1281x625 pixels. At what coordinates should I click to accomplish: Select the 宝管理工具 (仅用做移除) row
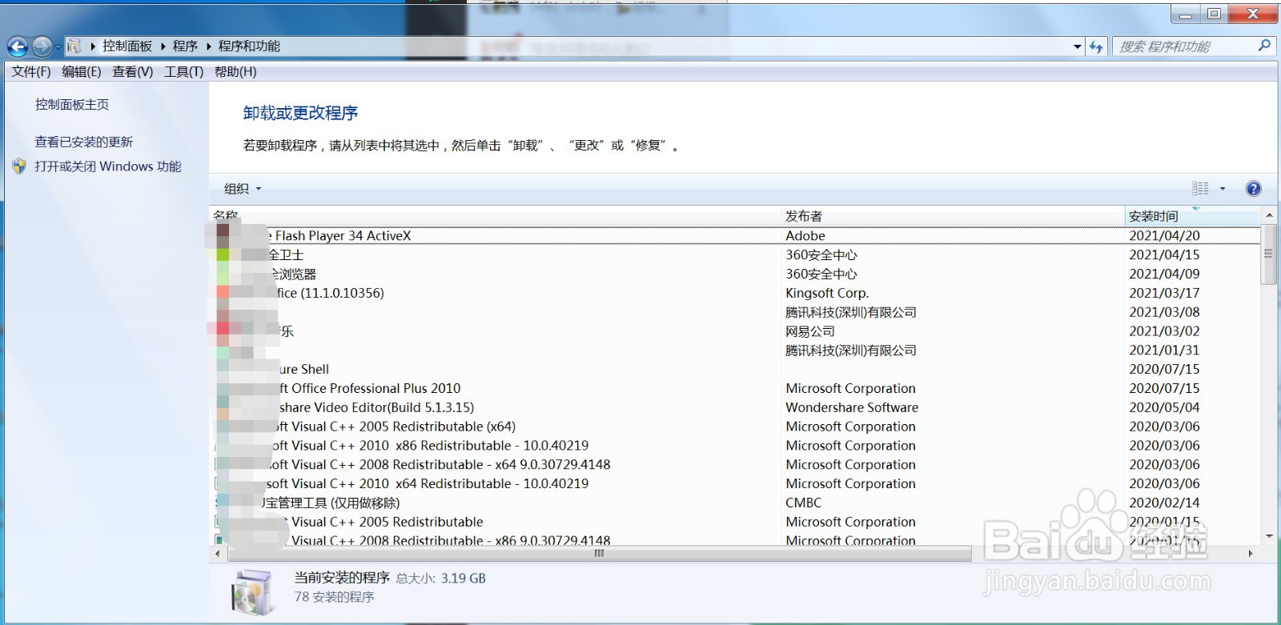[x=735, y=503]
